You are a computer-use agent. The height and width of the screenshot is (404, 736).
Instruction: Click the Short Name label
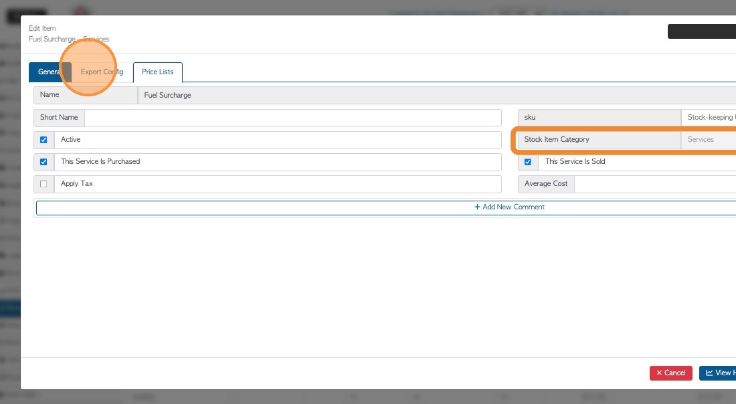pyautogui.click(x=59, y=117)
